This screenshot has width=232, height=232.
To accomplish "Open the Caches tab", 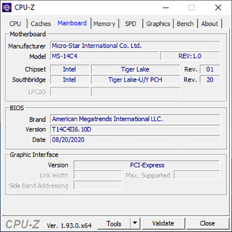I will click(x=41, y=24).
